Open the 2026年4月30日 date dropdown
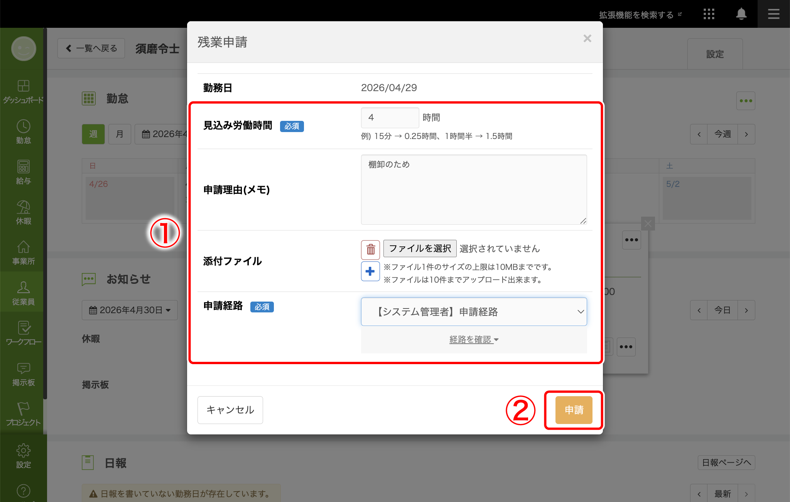 (x=130, y=310)
